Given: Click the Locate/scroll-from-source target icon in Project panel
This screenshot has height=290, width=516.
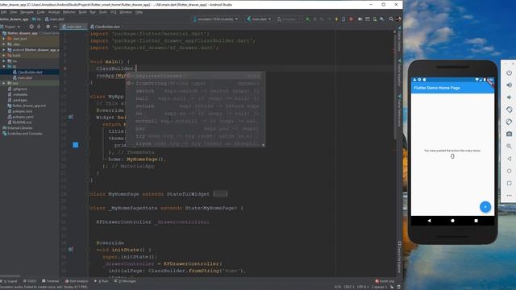Looking at the screenshot, I should [x=31, y=27].
